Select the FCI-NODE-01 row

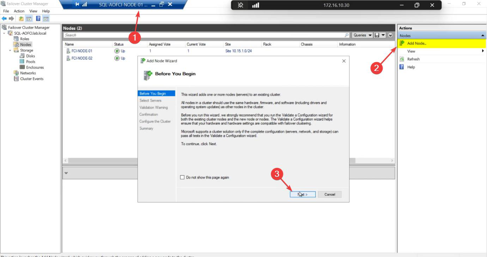click(229, 51)
